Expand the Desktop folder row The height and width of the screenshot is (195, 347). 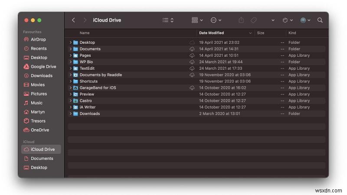pyautogui.click(x=71, y=42)
